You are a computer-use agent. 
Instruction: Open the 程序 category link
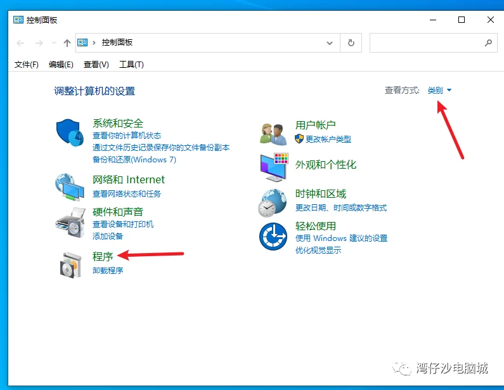[103, 256]
